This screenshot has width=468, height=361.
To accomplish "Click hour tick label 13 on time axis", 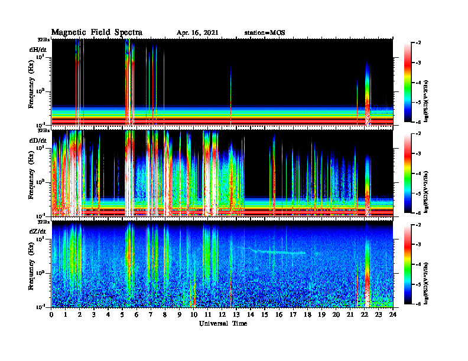I will click(x=236, y=314).
